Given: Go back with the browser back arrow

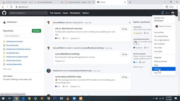Looking at the screenshot, I should tap(3, 7).
